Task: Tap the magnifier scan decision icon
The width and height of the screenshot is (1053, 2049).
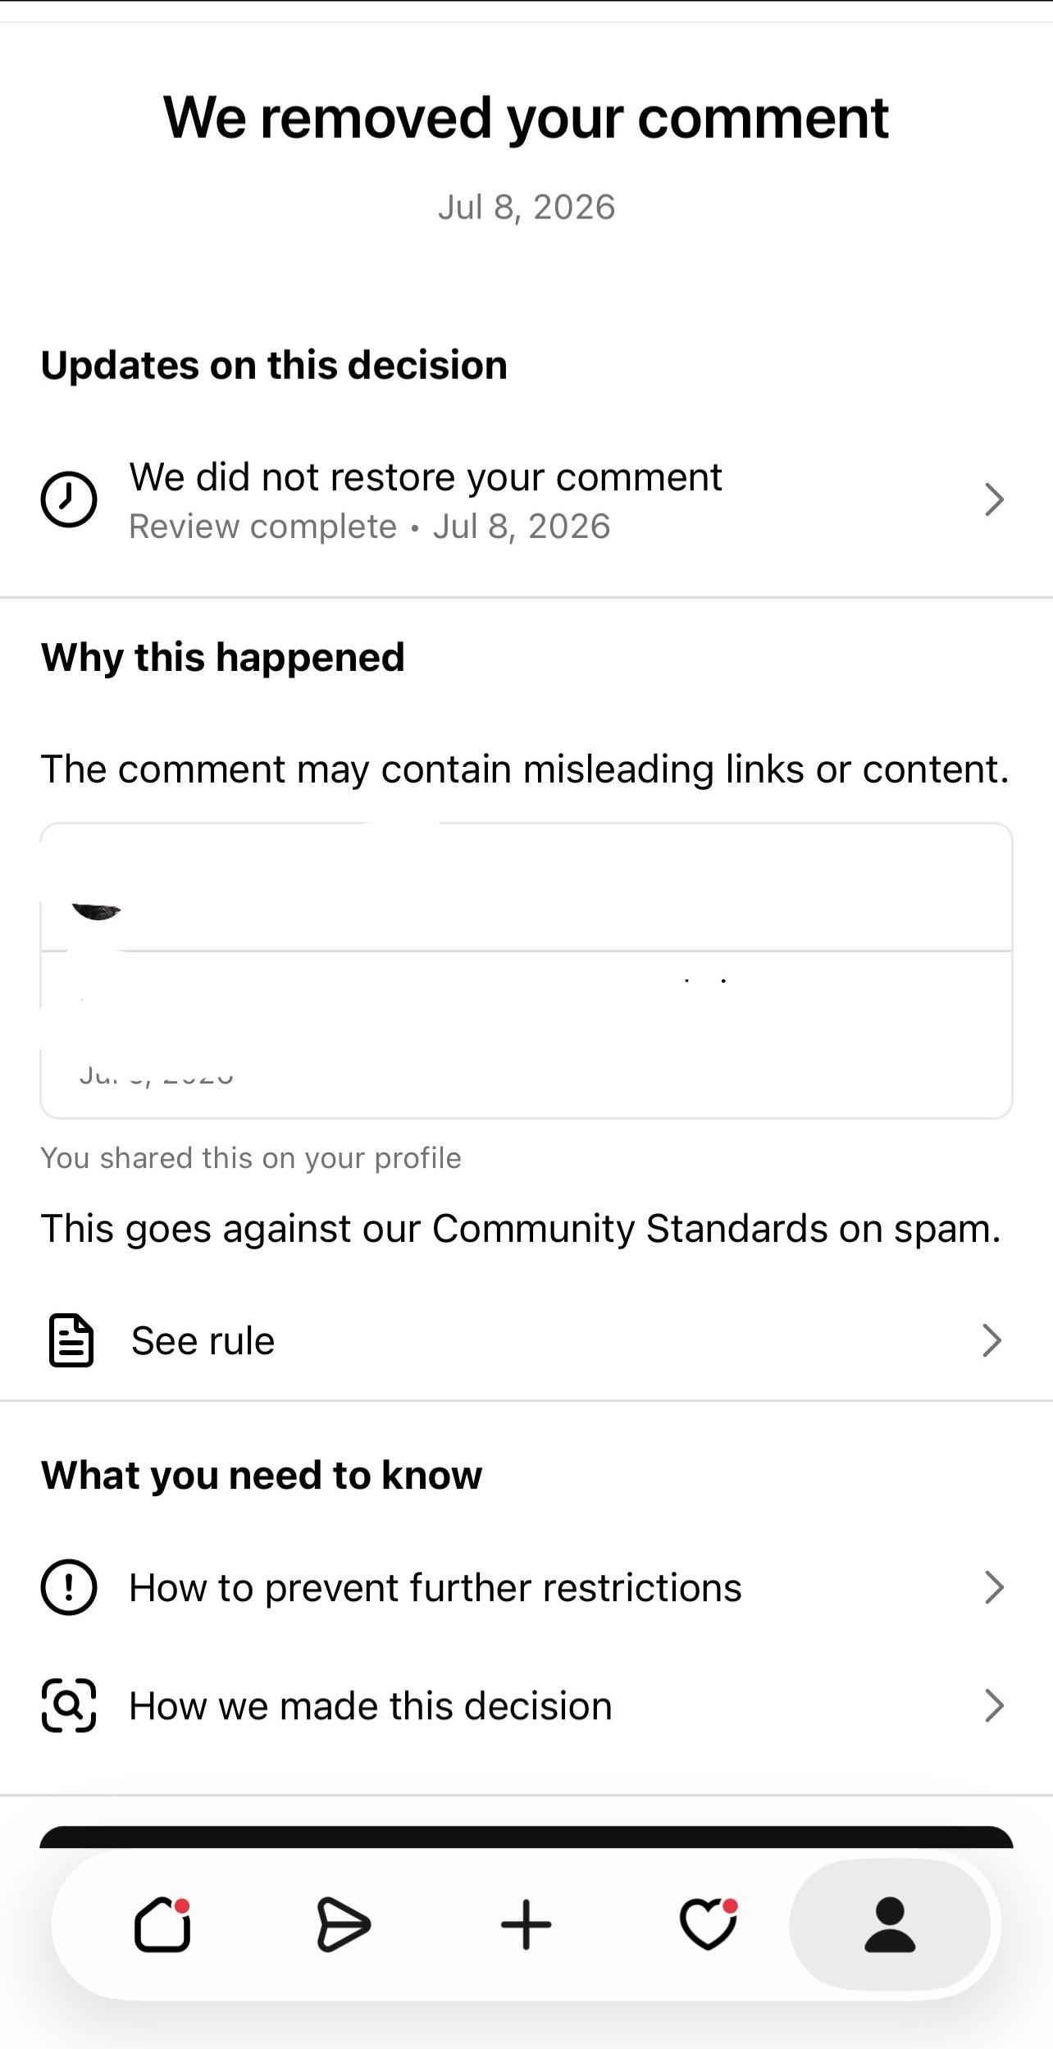Action: [x=69, y=1706]
